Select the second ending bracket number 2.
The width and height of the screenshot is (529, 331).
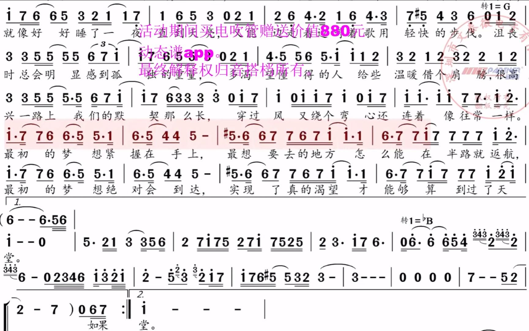tap(141, 295)
